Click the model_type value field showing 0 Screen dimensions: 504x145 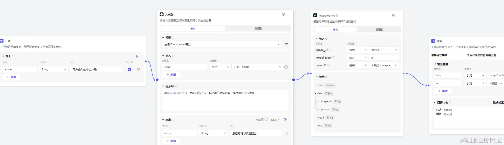coord(384,58)
